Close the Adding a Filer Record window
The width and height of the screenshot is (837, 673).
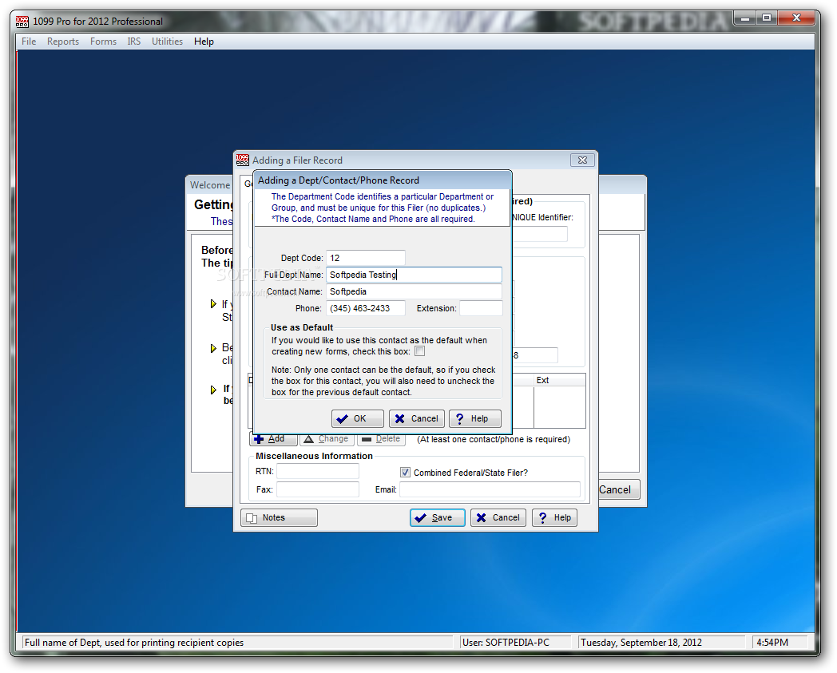pyautogui.click(x=582, y=160)
